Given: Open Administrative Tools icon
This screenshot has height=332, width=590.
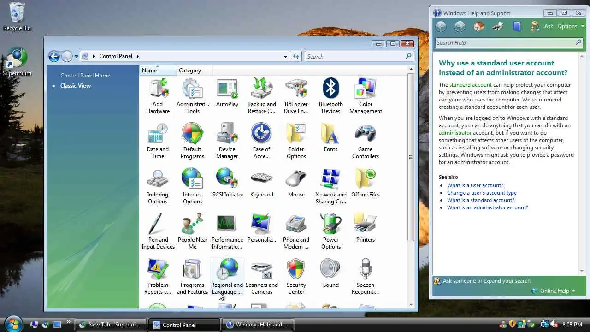Looking at the screenshot, I should coord(193,96).
